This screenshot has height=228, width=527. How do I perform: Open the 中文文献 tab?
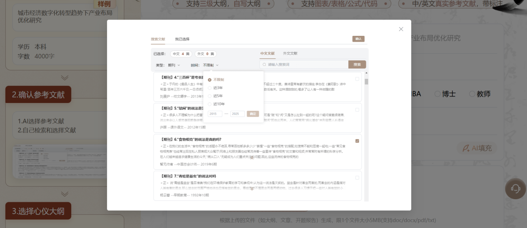(x=267, y=54)
